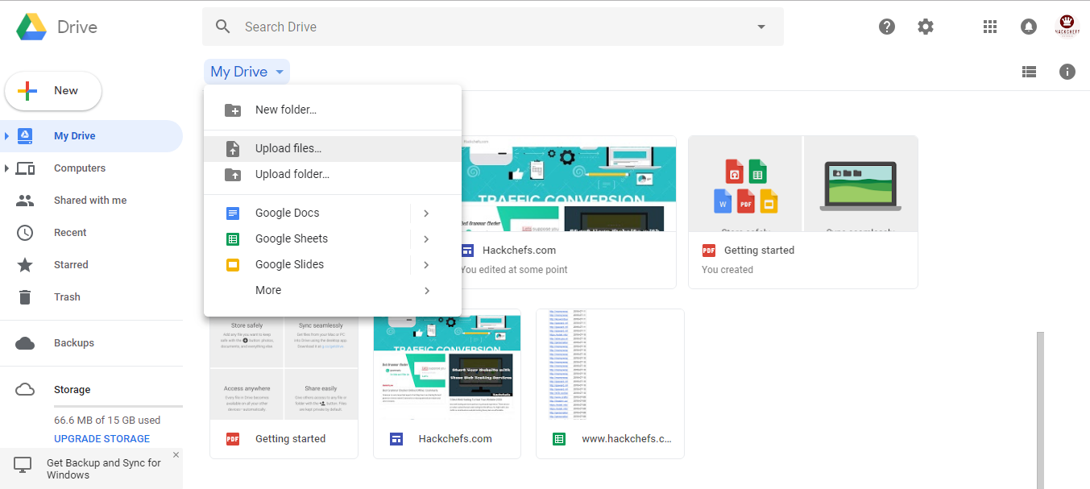Viewport: 1090px width, 489px height.
Task: Open the More menu entry
Action: pos(333,290)
